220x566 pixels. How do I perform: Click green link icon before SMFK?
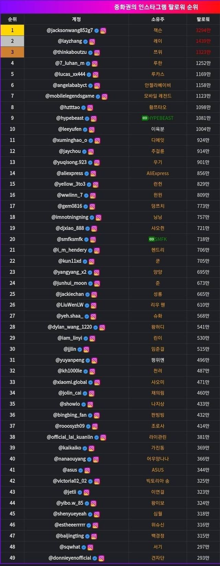[x=151, y=239]
